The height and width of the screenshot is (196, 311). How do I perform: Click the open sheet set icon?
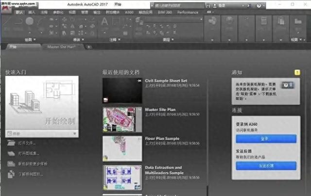coord(11,154)
